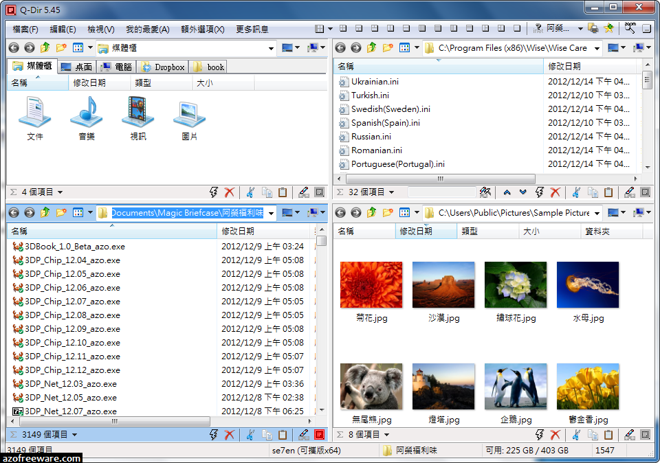The width and height of the screenshot is (660, 463).
Task: Select the 水母.jpg jellyfish thumbnail
Action: (x=588, y=291)
